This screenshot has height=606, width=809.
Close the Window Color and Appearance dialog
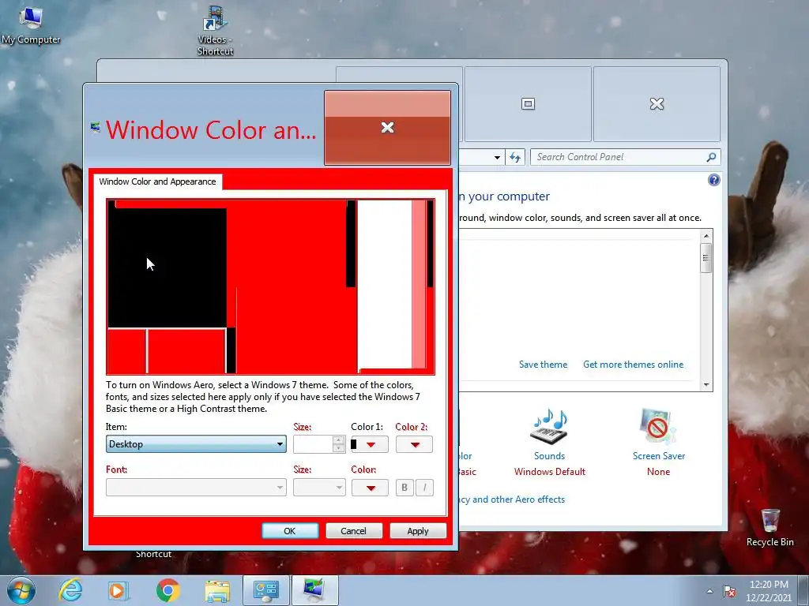click(387, 128)
